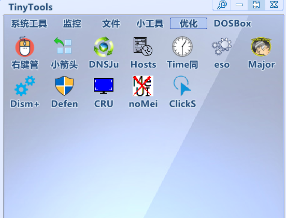Open the Hosts server icon
The image size is (286, 218).
pyautogui.click(x=143, y=47)
